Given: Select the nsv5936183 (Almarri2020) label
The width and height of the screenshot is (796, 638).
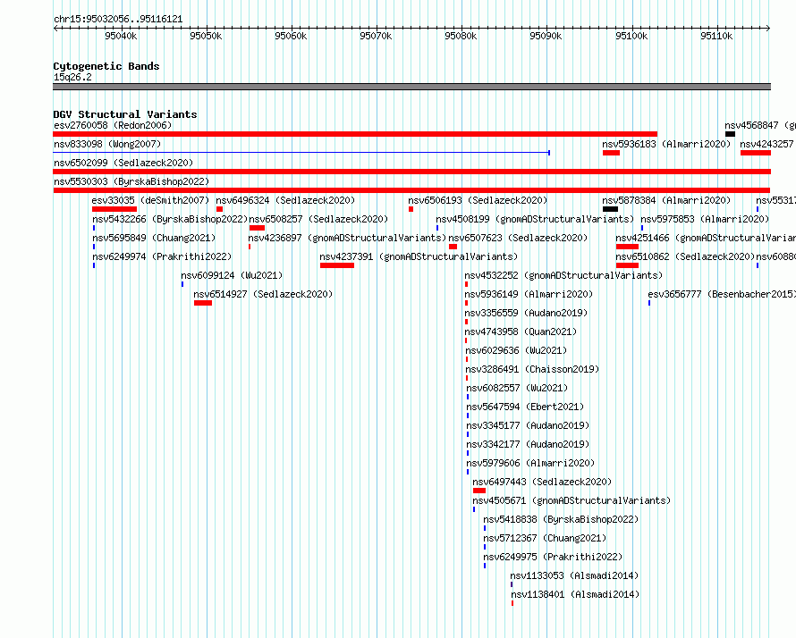Looking at the screenshot, I should (x=666, y=144).
